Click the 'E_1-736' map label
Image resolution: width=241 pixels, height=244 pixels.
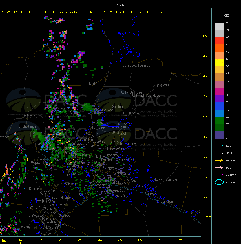(x=163, y=86)
